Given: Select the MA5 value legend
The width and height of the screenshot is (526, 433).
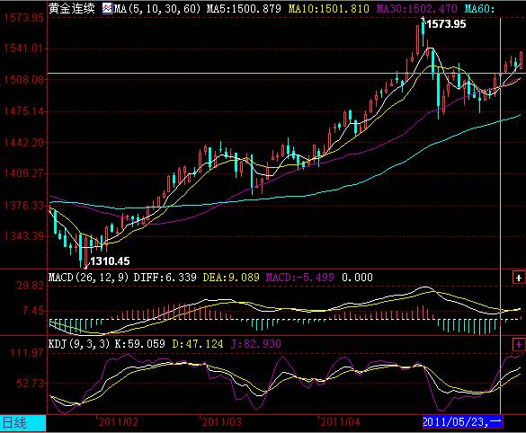Looking at the screenshot, I should pos(244,8).
